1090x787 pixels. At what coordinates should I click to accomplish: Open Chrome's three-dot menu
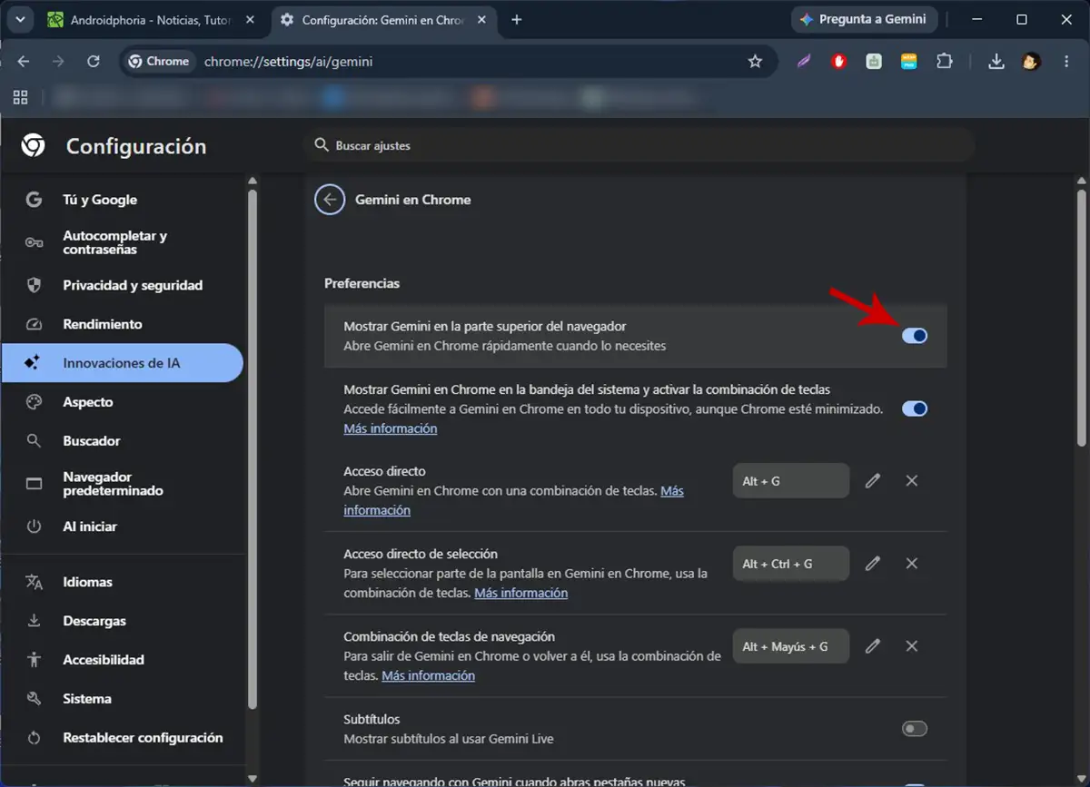point(1066,62)
